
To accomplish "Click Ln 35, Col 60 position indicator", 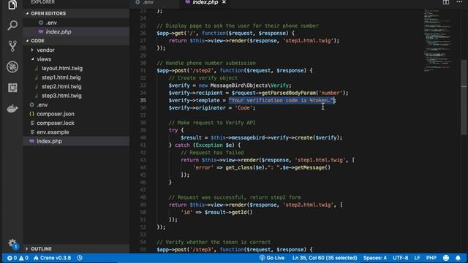I will 325,258.
